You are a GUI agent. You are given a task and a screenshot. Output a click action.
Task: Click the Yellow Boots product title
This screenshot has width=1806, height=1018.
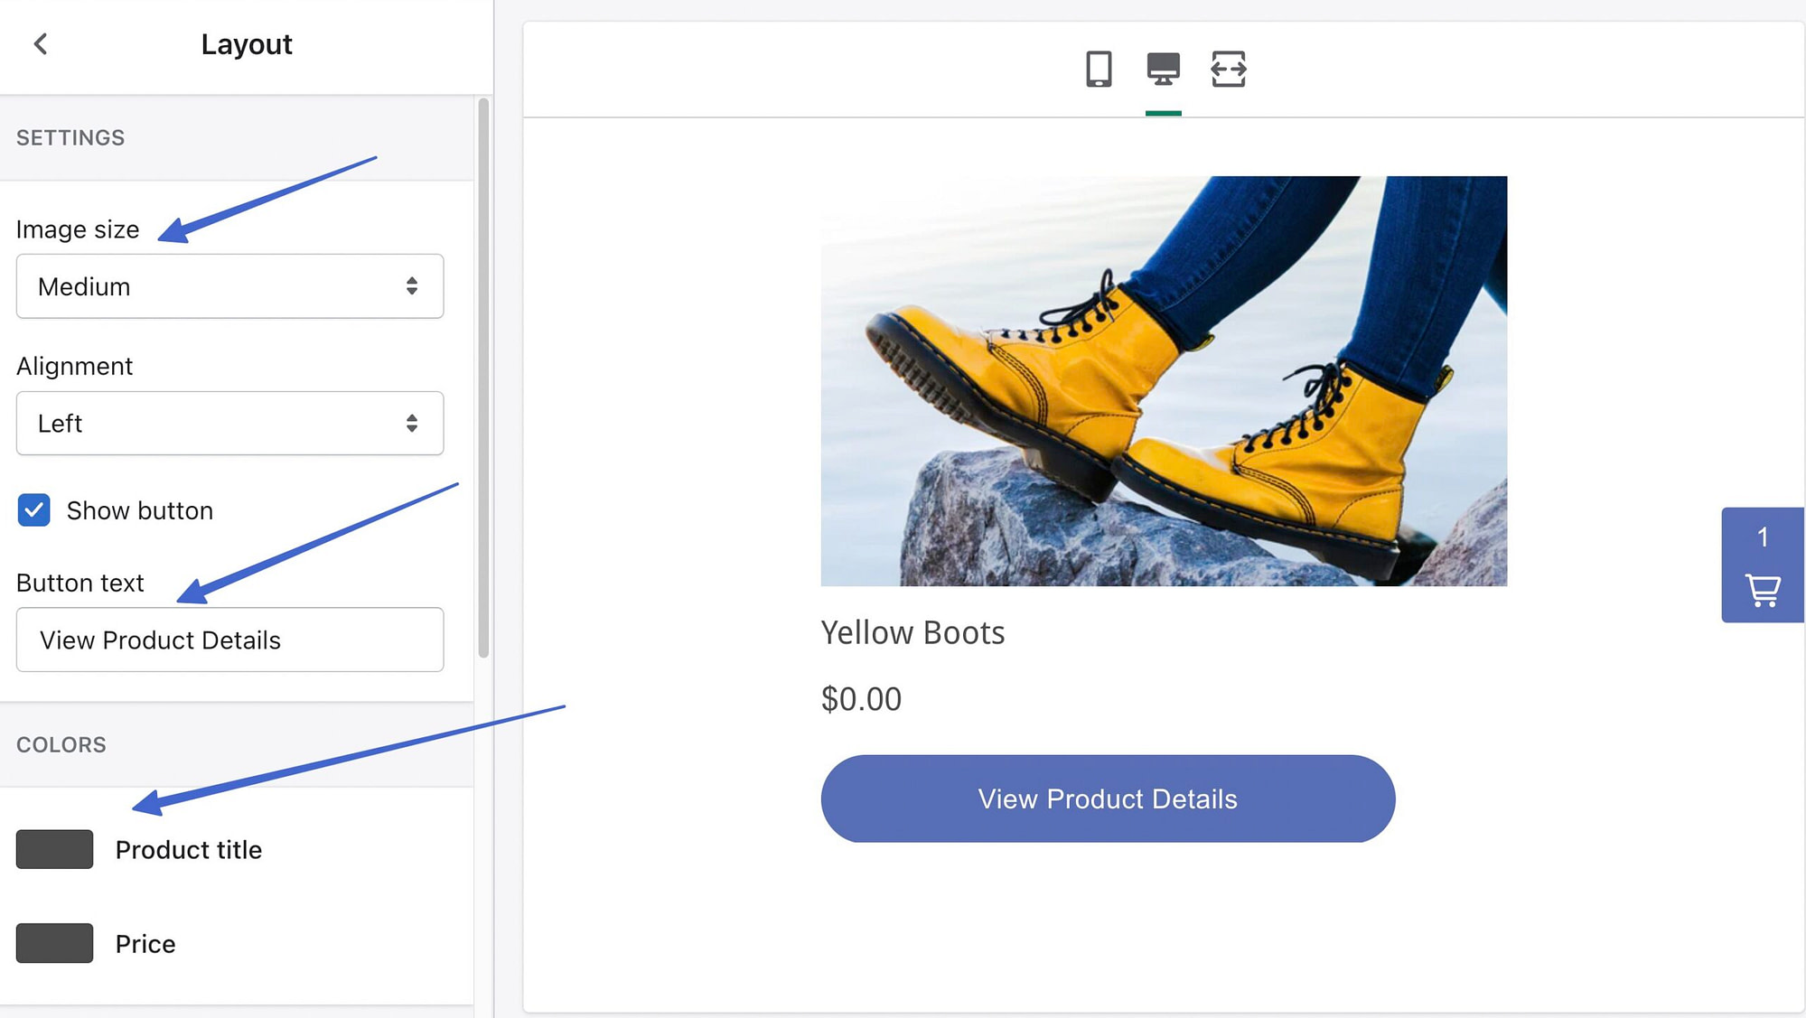tap(912, 632)
